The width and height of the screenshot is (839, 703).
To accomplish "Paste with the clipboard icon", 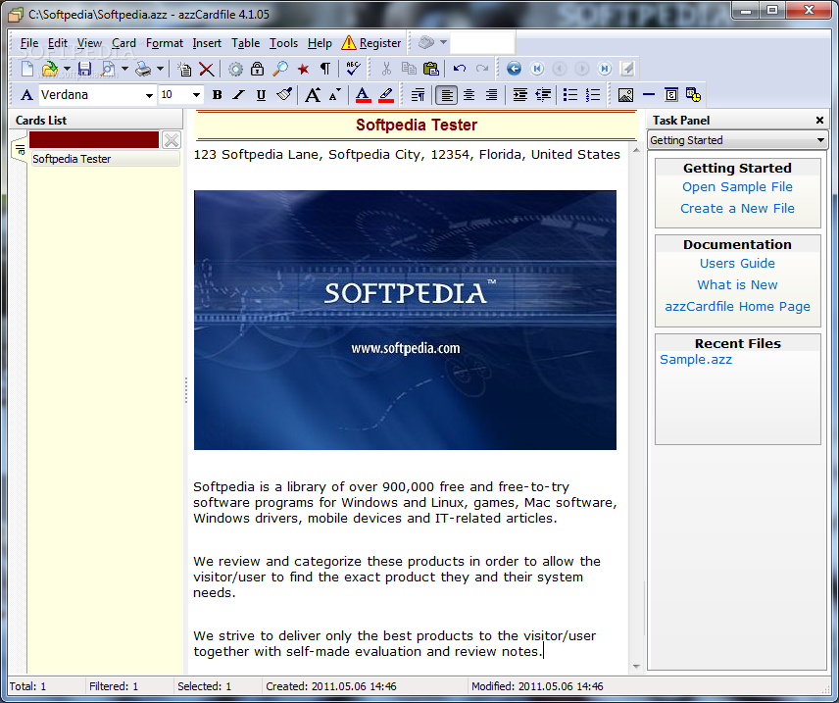I will click(x=430, y=69).
